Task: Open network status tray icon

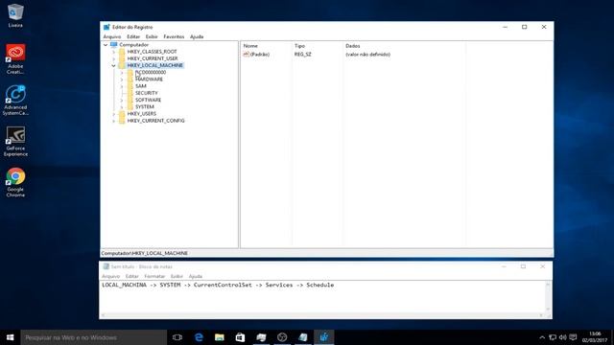Action: pyautogui.click(x=553, y=337)
